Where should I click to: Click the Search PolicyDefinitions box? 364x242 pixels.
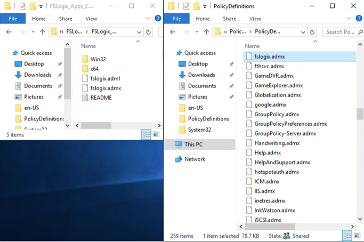341,32
